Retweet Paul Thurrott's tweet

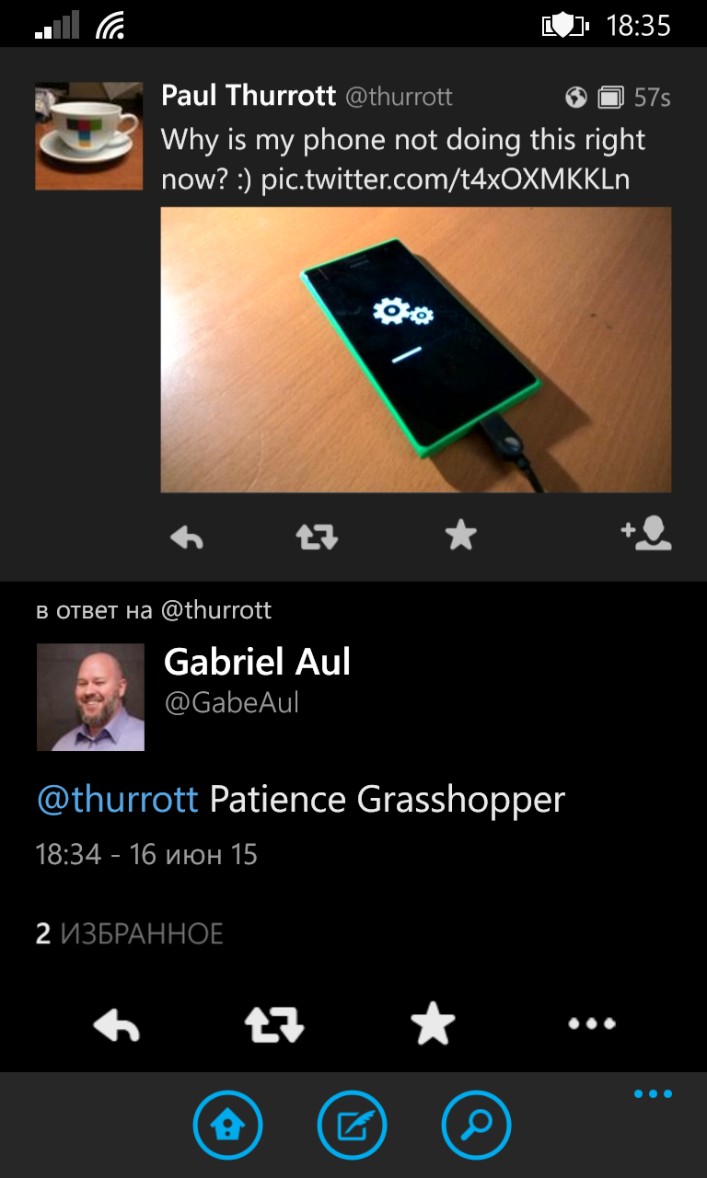click(x=318, y=537)
